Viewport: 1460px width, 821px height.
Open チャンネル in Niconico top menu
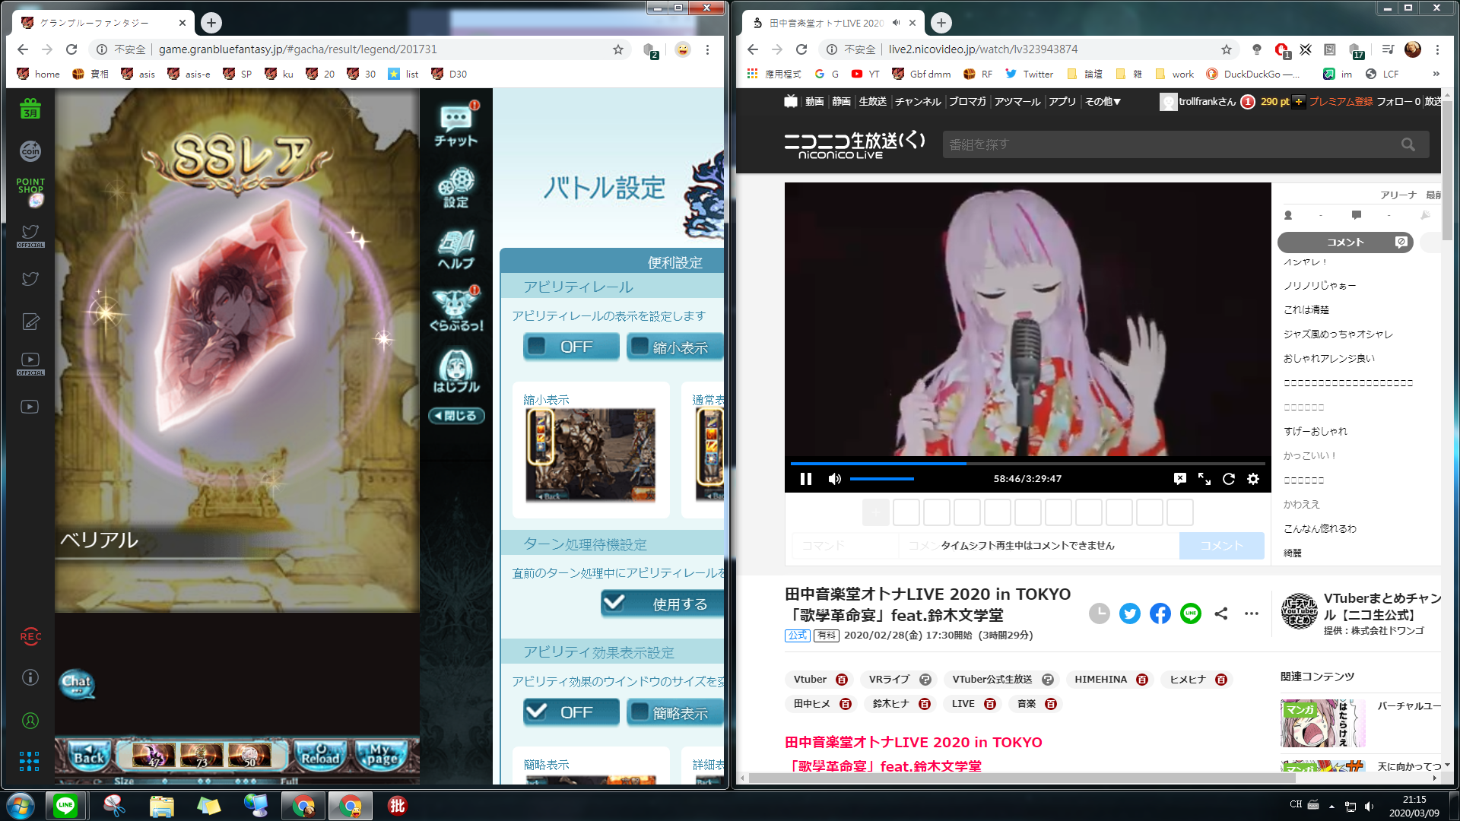[x=918, y=101]
